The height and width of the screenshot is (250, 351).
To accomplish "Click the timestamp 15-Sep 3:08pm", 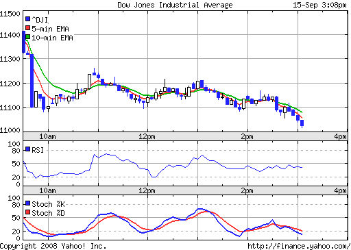I will pos(319,5).
